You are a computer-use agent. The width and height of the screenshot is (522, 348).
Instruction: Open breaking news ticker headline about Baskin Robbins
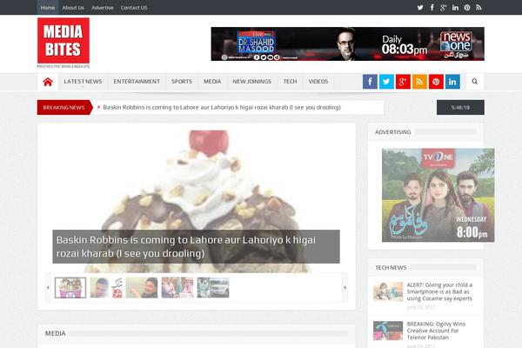(222, 108)
